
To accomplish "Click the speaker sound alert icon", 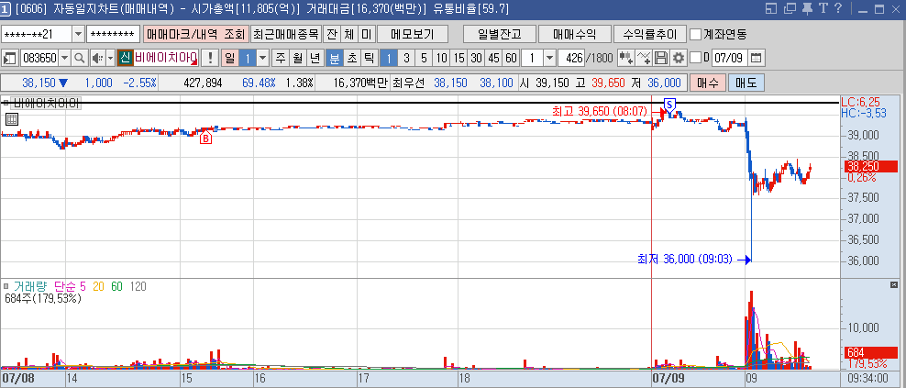I will click(96, 58).
